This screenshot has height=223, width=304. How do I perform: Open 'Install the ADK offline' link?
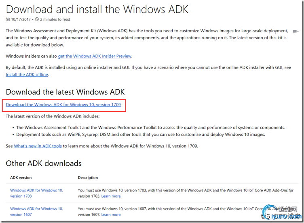tap(27, 75)
